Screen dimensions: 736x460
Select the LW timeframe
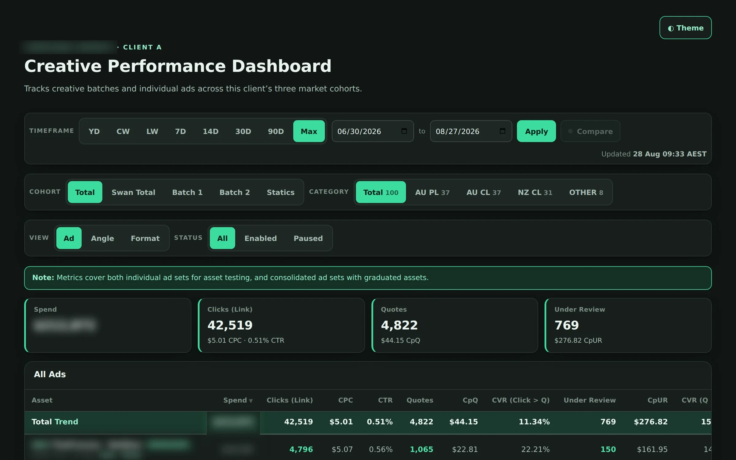click(152, 131)
